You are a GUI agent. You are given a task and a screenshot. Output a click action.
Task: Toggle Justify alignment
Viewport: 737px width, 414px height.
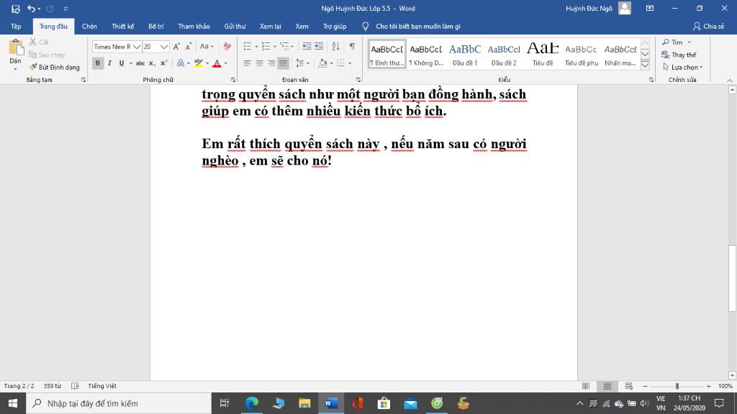coord(283,63)
